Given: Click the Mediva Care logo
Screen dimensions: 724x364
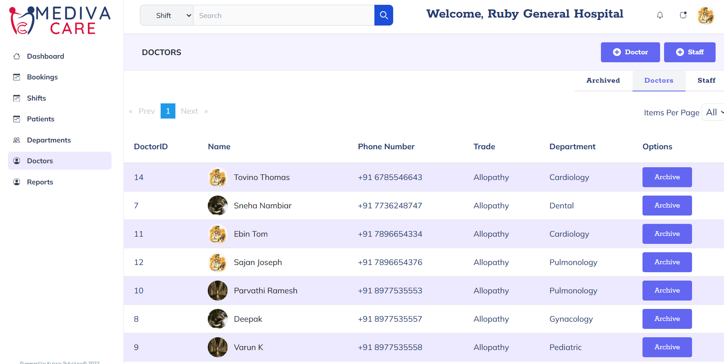Looking at the screenshot, I should 60,20.
